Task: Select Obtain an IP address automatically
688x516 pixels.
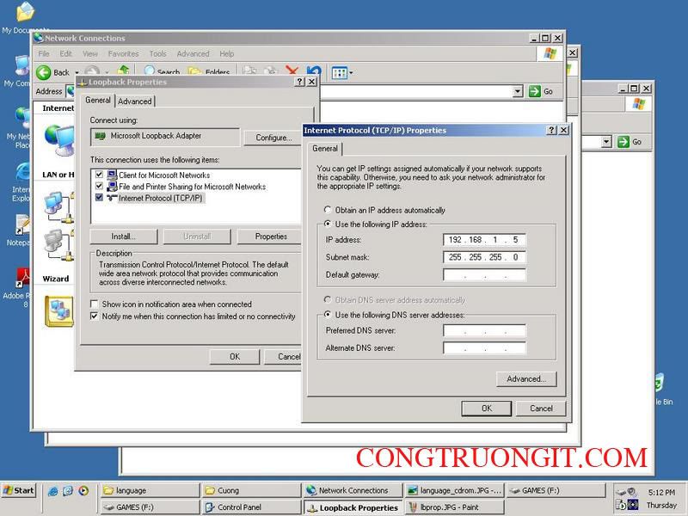Action: coord(328,210)
